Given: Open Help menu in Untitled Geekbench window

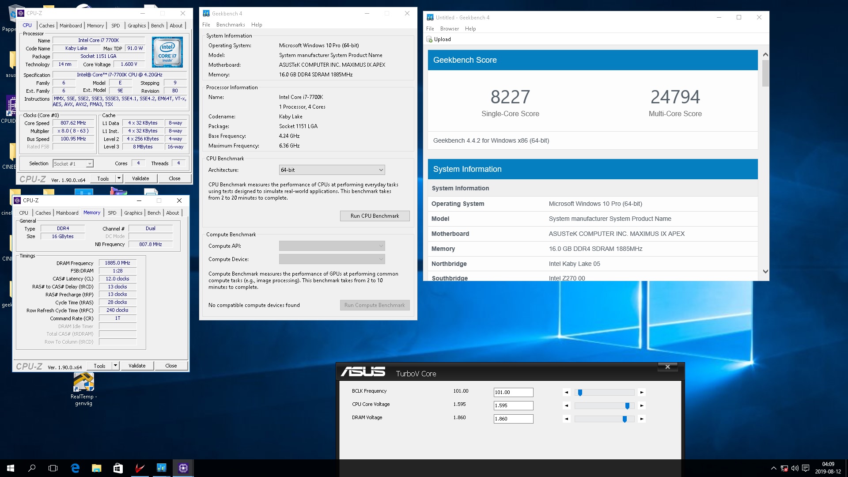Looking at the screenshot, I should (470, 29).
